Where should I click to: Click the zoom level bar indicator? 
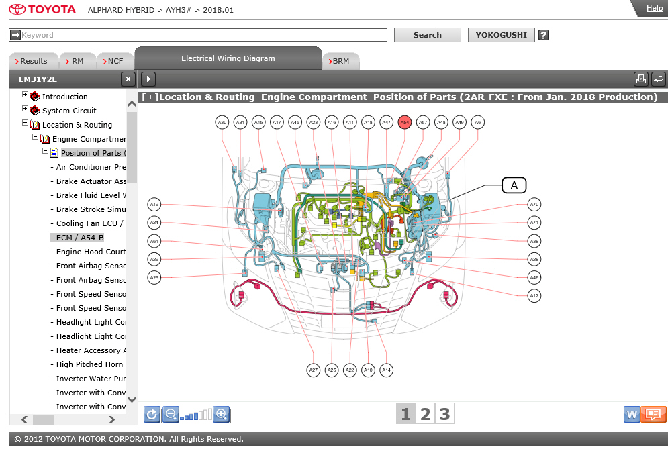(195, 415)
